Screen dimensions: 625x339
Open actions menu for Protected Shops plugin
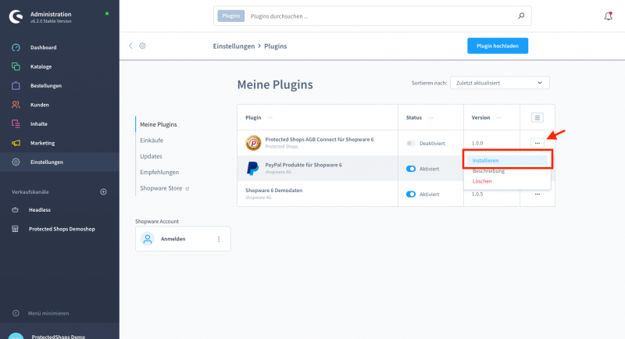(537, 143)
